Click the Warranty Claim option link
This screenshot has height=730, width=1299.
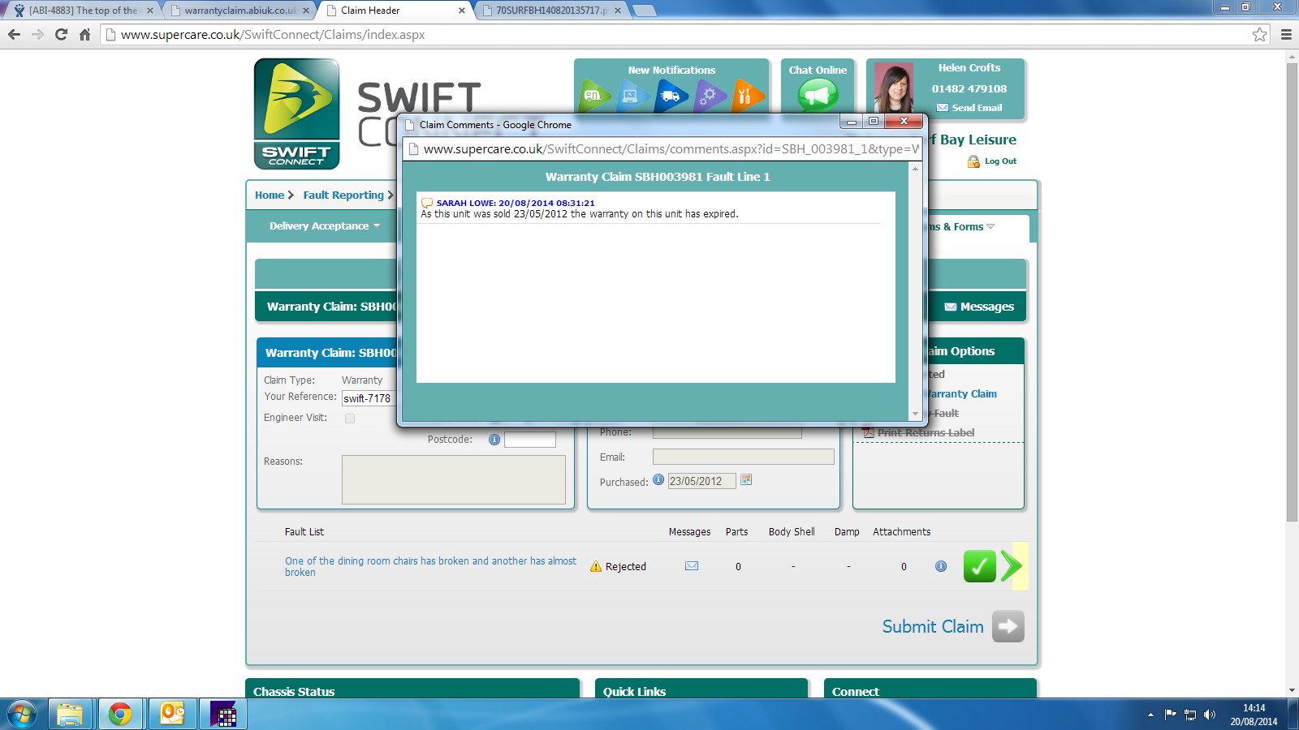[x=962, y=394]
